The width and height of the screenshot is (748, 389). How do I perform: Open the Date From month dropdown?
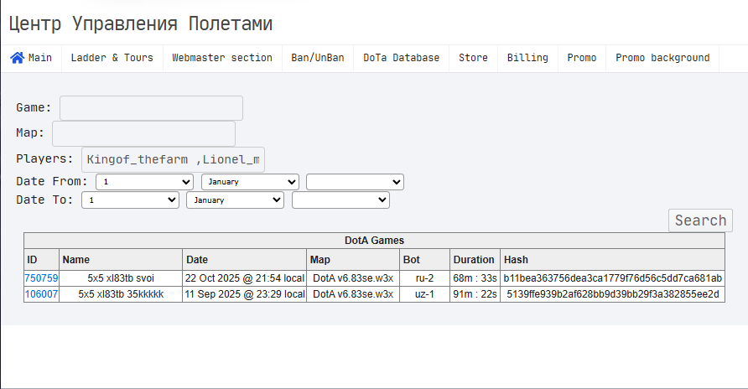click(250, 182)
